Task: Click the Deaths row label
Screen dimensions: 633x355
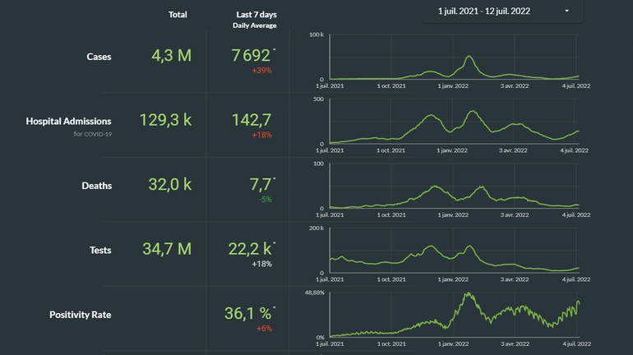Action: [96, 186]
